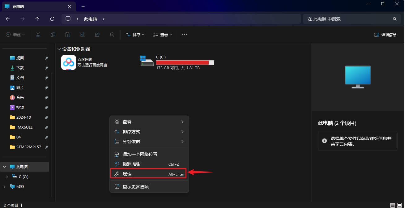Go up one folder level arrow

coord(37,19)
